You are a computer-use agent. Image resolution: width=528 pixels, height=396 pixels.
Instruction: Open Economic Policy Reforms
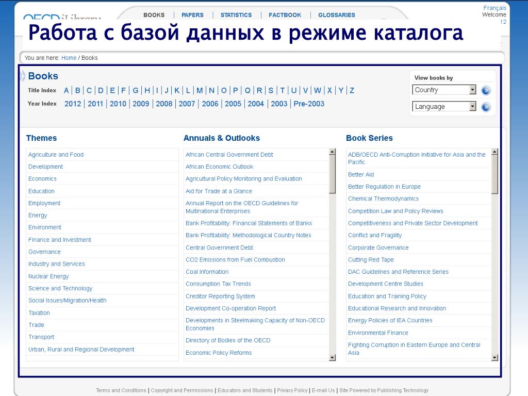[x=219, y=353]
